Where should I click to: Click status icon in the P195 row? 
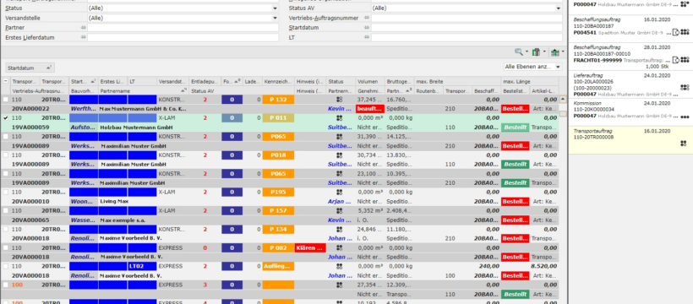point(340,193)
